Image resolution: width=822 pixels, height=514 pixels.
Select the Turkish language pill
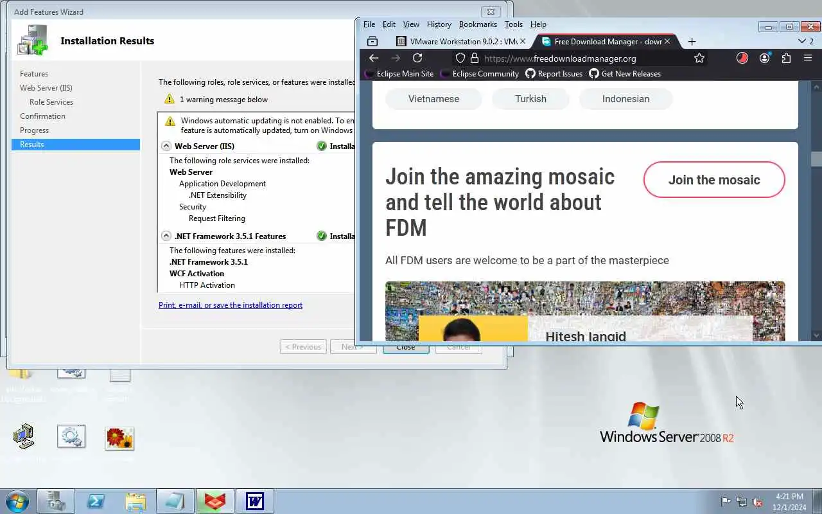click(x=530, y=99)
